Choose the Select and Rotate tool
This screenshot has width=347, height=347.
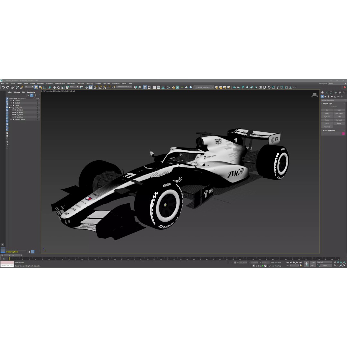[58, 87]
